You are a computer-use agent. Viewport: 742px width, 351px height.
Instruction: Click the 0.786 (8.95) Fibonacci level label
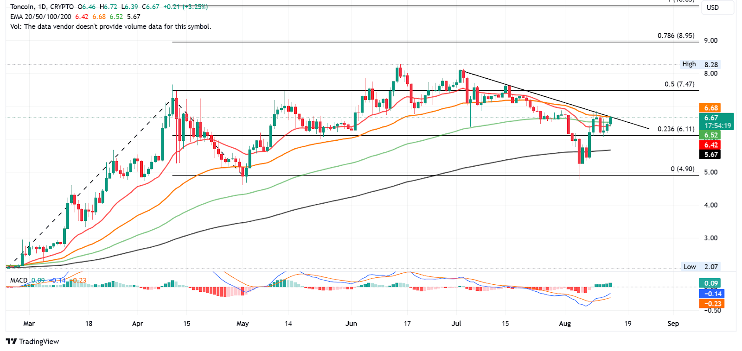[x=676, y=36]
